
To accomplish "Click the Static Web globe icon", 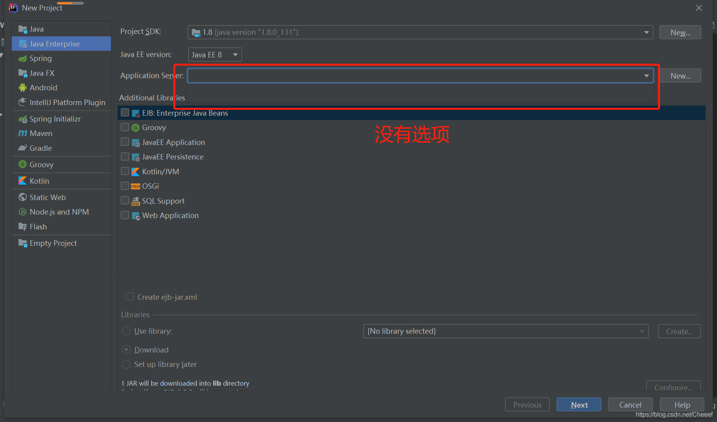I will (23, 197).
